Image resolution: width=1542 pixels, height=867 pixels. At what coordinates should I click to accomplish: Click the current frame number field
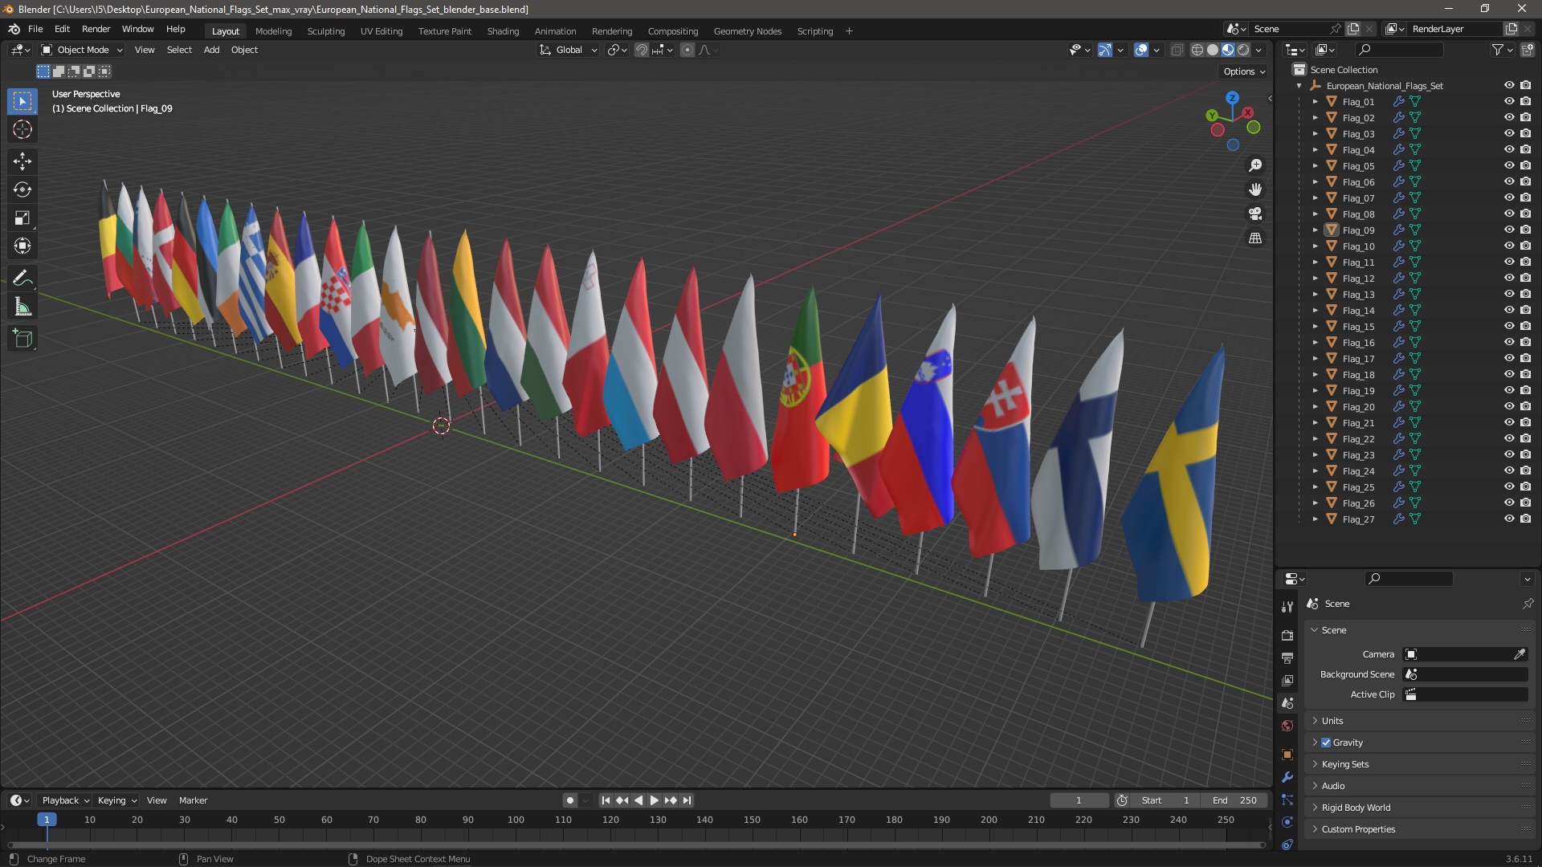tap(1079, 800)
